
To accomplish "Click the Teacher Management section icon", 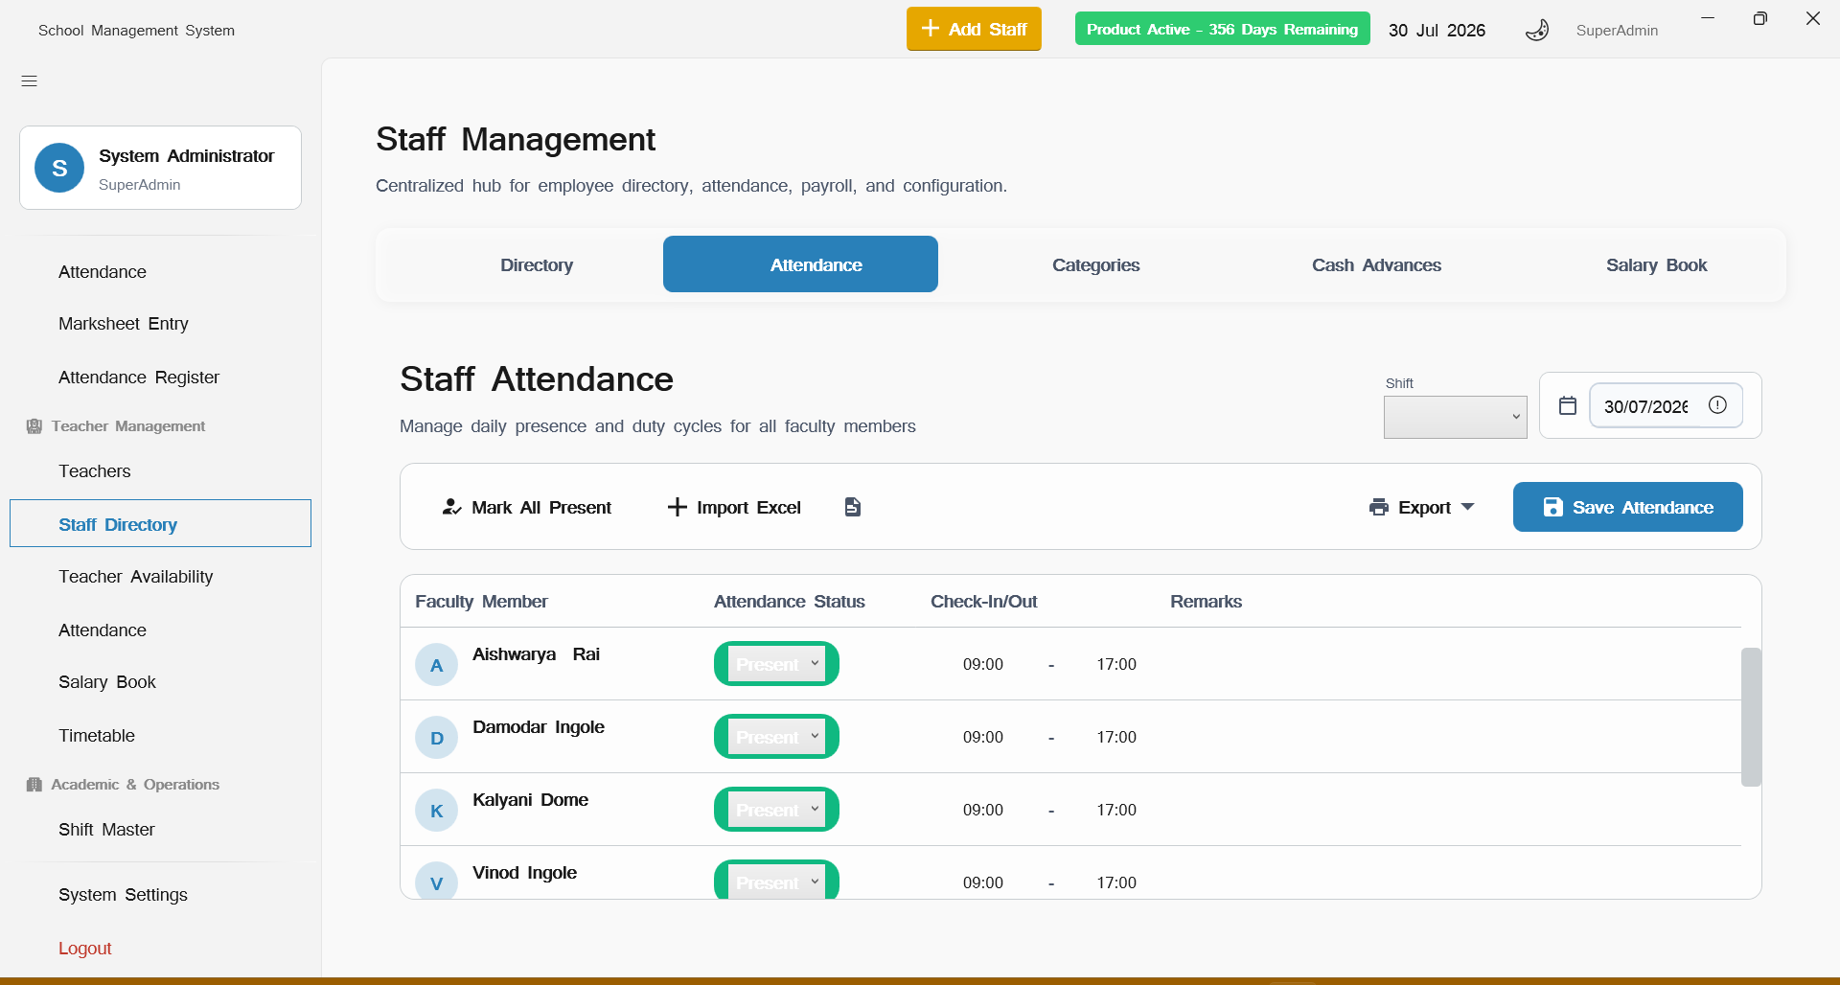I will click(x=34, y=426).
